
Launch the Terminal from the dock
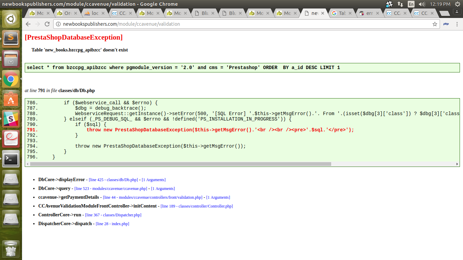click(x=11, y=159)
